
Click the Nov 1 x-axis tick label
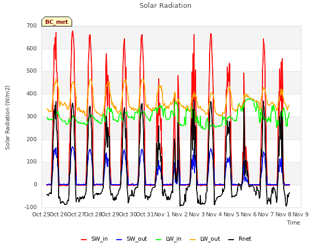[x=162, y=214]
